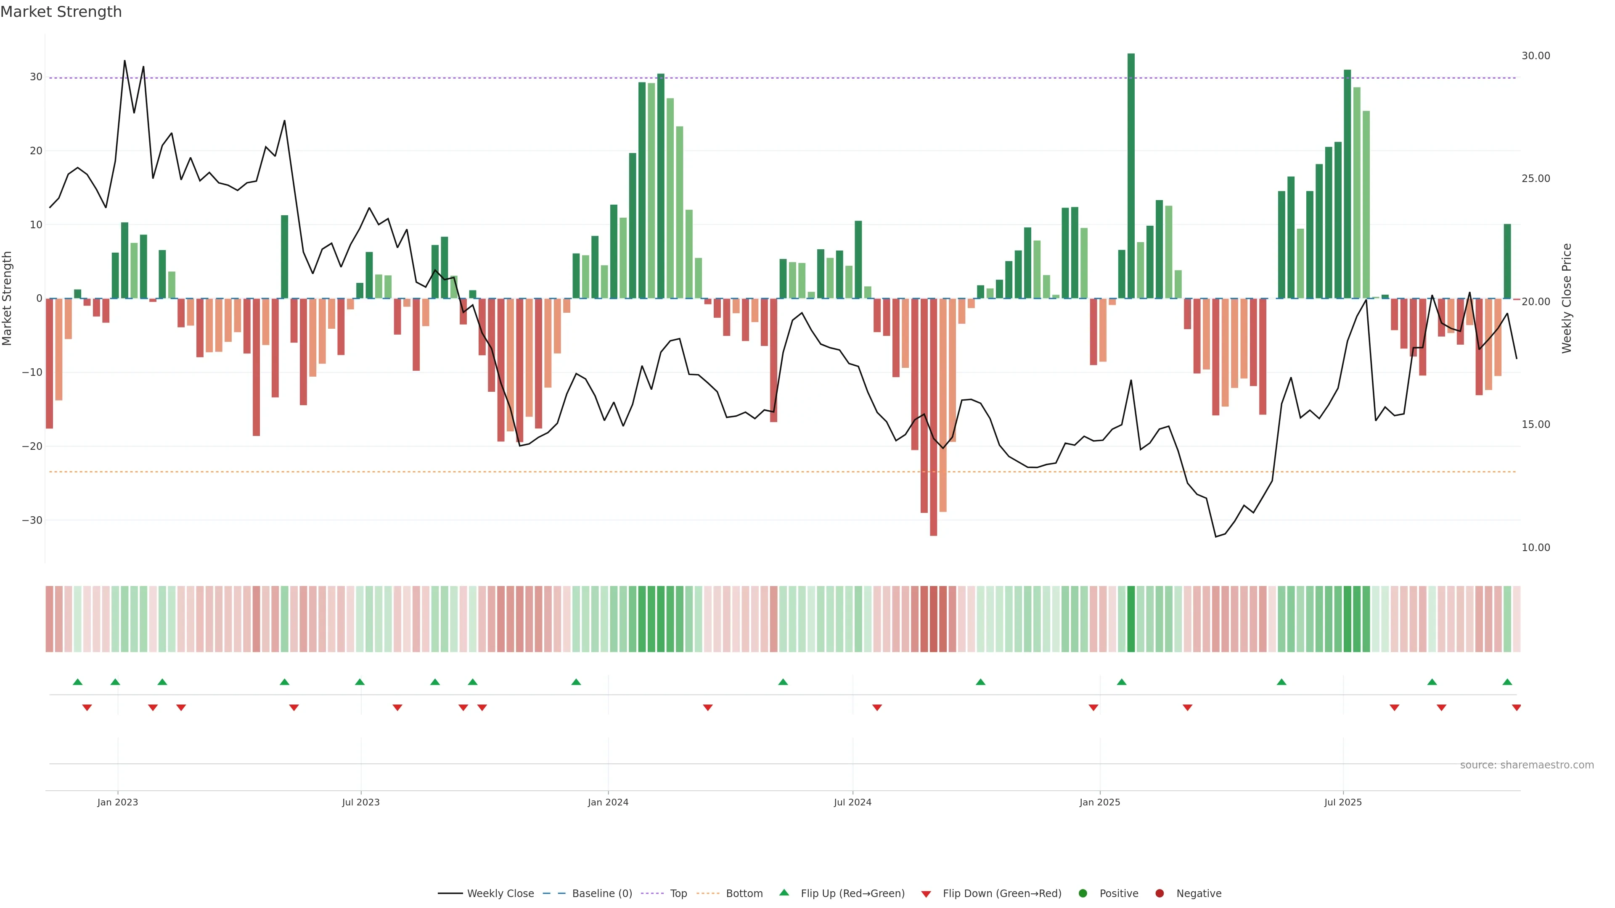Click the Jan 2024 axis label
The width and height of the screenshot is (1615, 908).
(x=607, y=802)
